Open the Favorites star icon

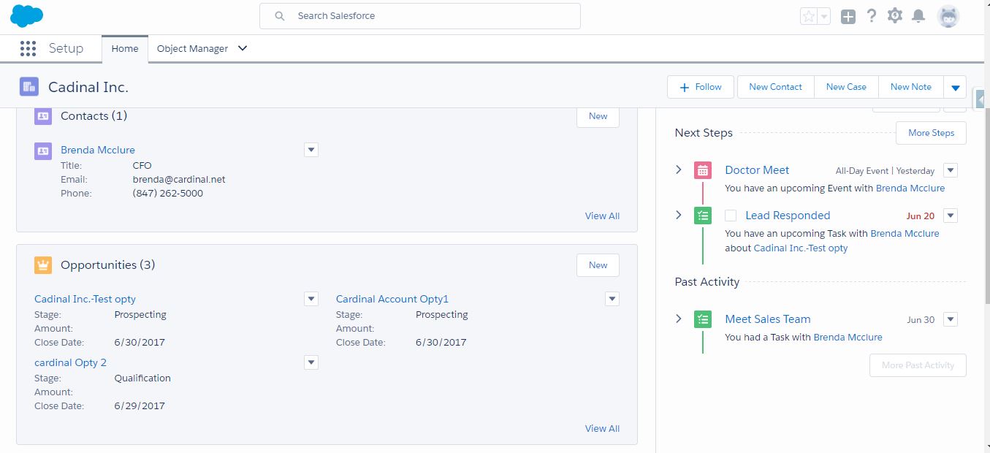point(809,17)
